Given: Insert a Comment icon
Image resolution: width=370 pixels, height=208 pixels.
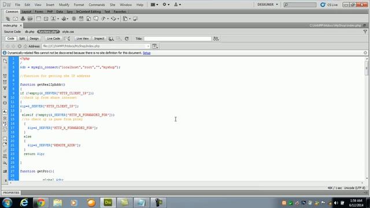Looking at the screenshot, I should 96,19.
